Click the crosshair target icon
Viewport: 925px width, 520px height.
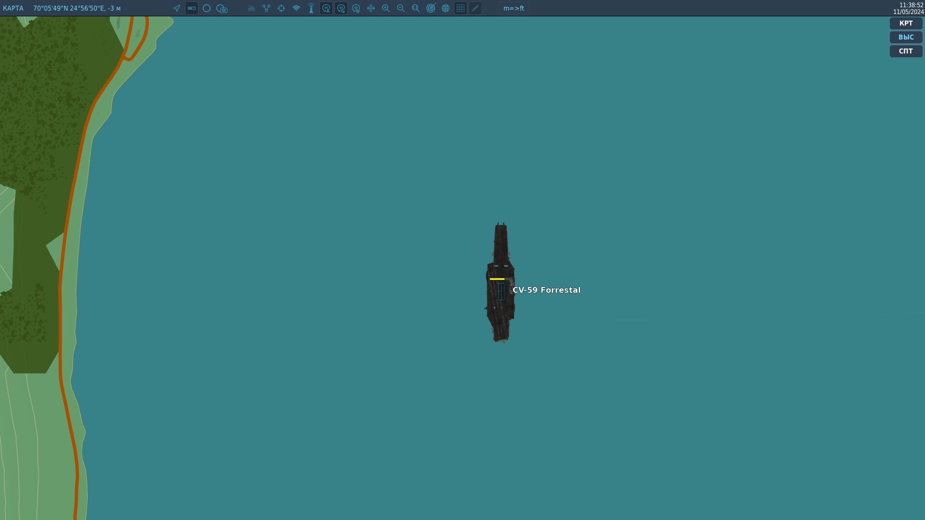pos(281,8)
